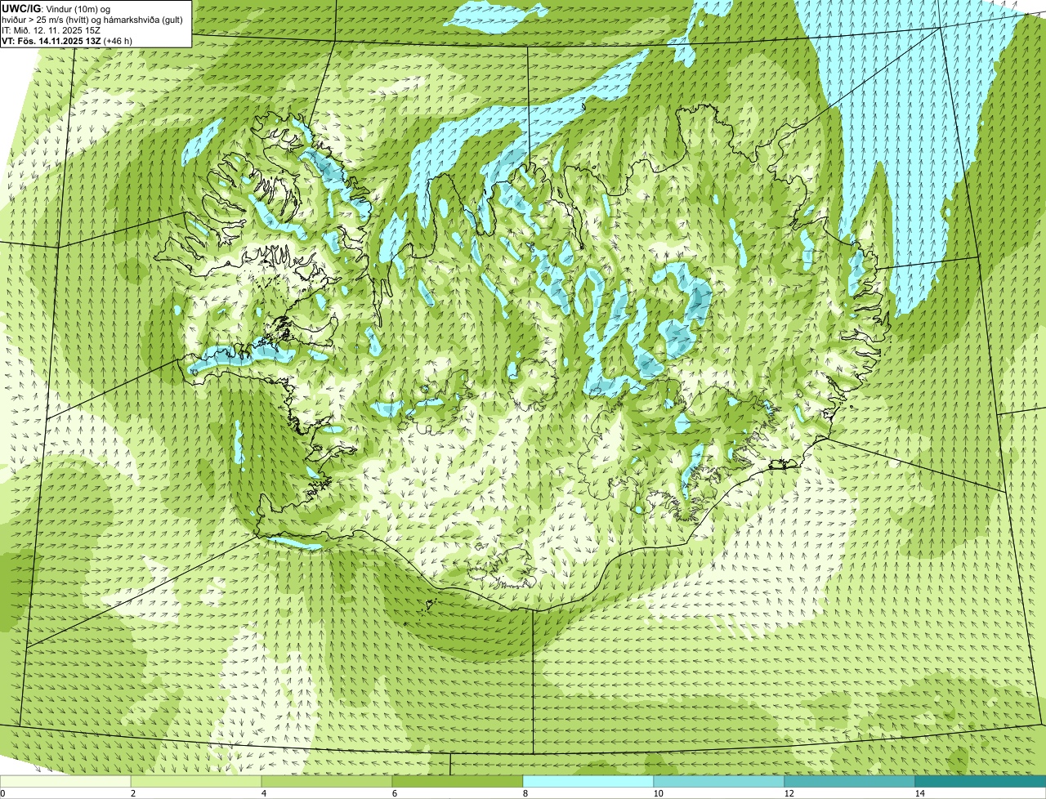
Task: Click the scale label '2' under the color bar
Action: (132, 793)
